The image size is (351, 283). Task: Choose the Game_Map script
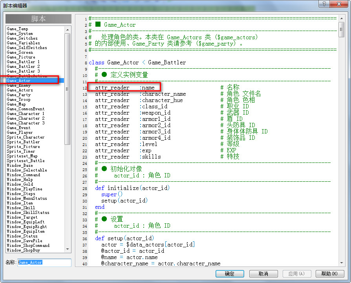pyautogui.click(x=16, y=104)
